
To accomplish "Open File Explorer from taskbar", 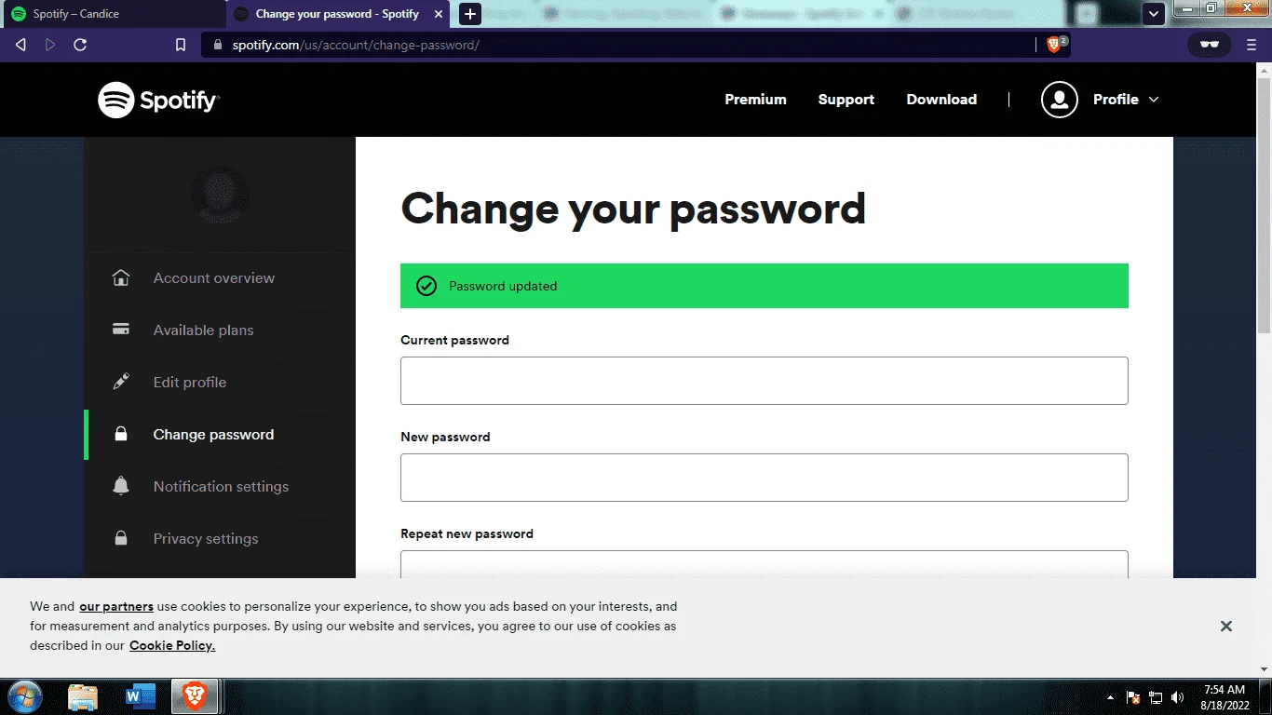I will (83, 696).
